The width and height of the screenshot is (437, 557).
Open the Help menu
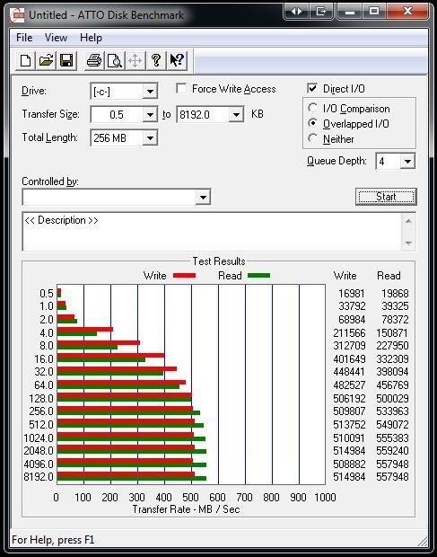pos(91,38)
